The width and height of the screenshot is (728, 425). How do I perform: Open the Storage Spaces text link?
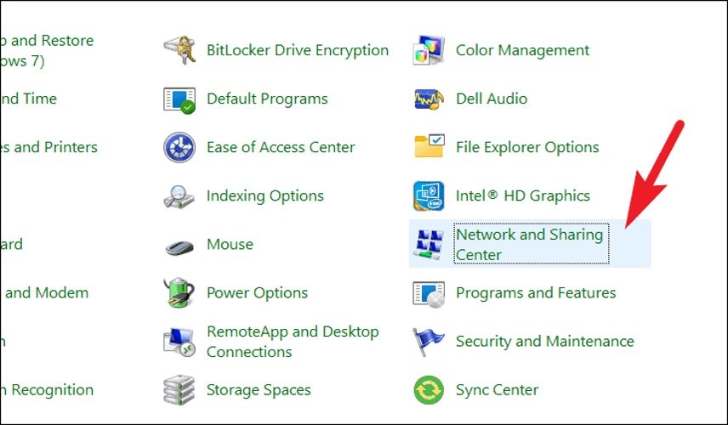[x=259, y=390]
